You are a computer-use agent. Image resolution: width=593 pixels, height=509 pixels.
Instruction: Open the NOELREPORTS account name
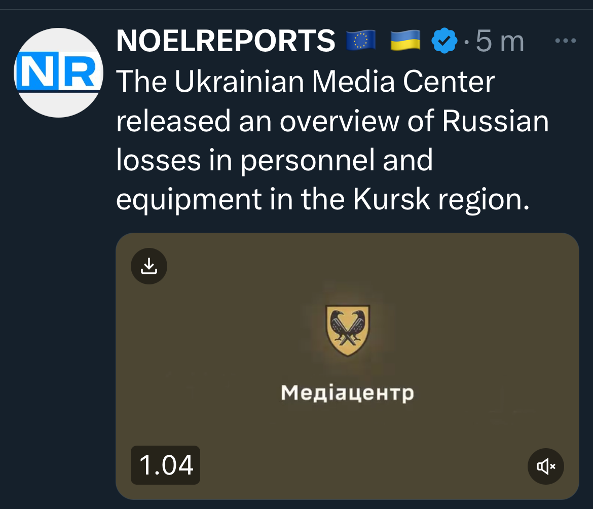pos(226,41)
